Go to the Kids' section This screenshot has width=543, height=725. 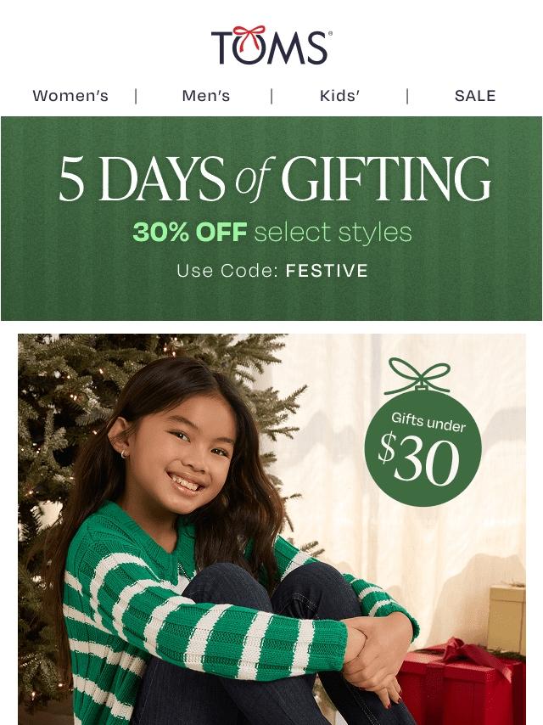pos(339,96)
